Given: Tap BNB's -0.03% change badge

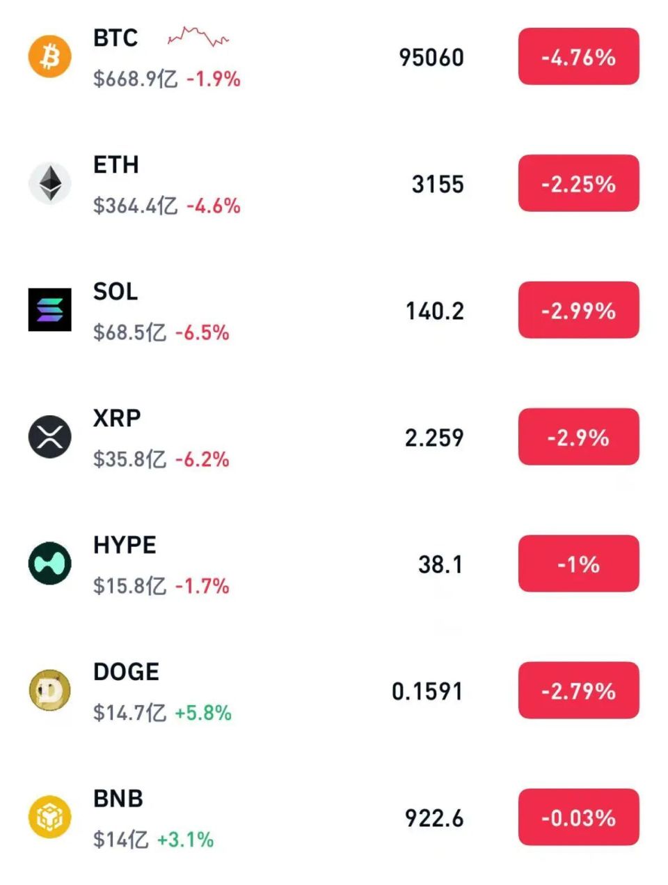Looking at the screenshot, I should pyautogui.click(x=578, y=817).
